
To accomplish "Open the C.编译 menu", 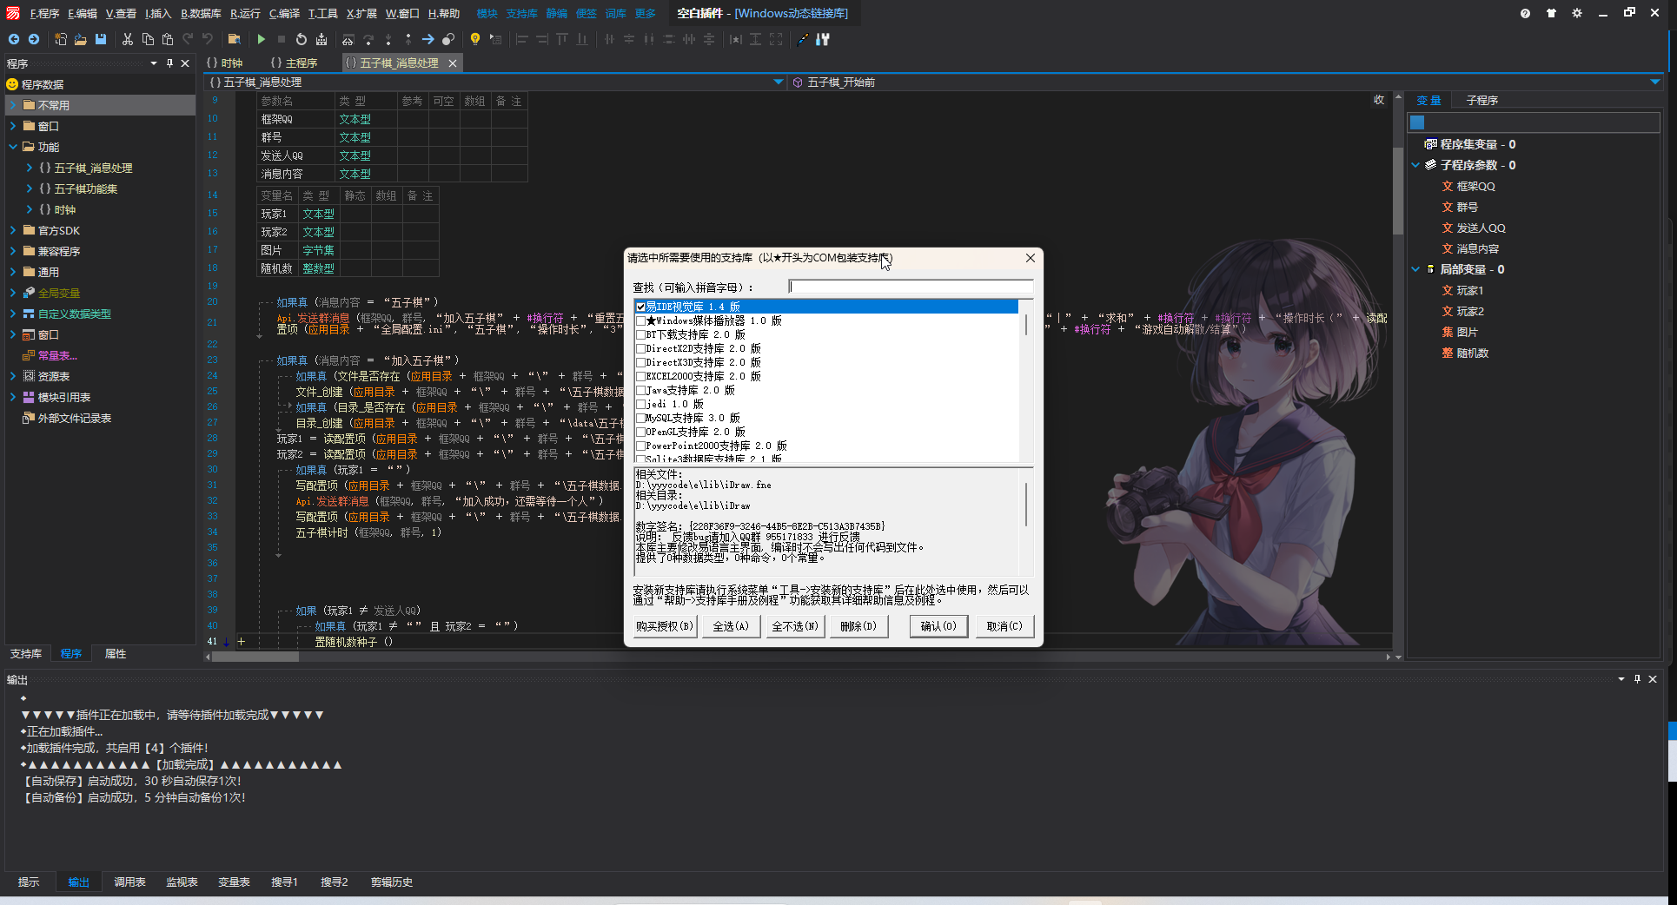I will (x=284, y=13).
